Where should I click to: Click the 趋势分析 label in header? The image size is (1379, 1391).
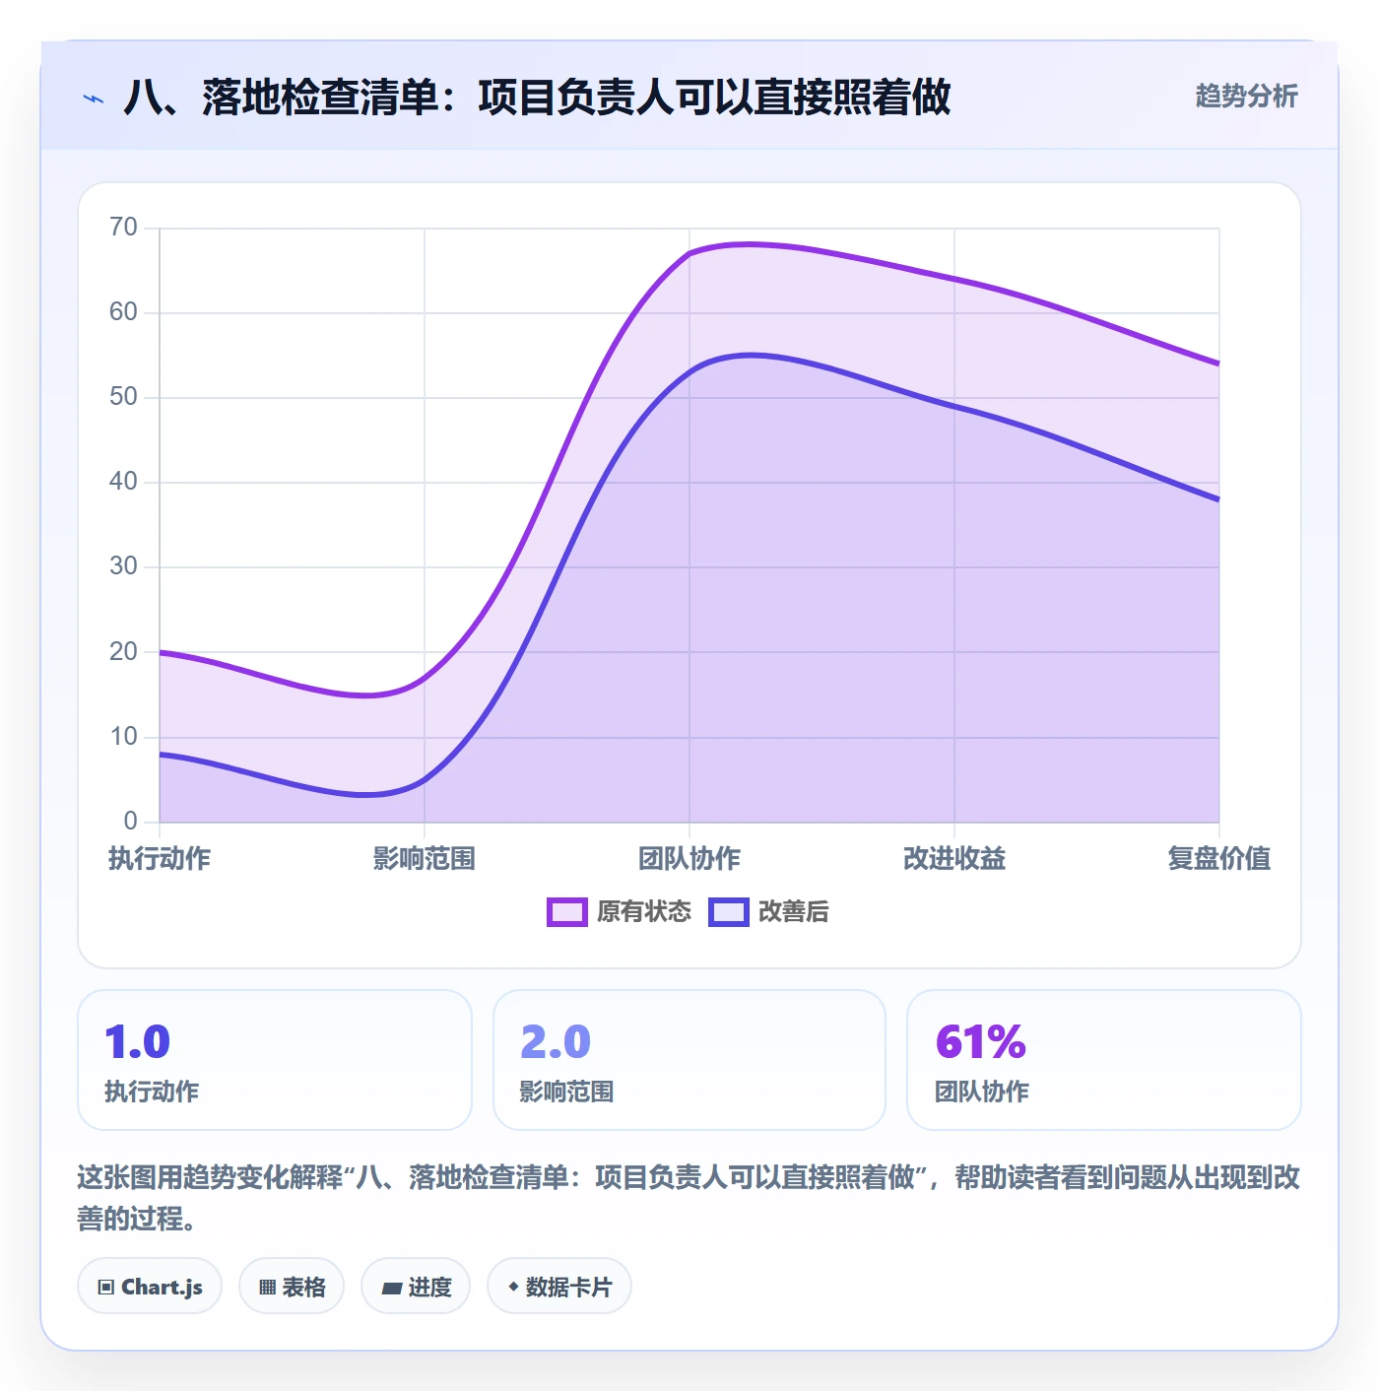[1247, 96]
